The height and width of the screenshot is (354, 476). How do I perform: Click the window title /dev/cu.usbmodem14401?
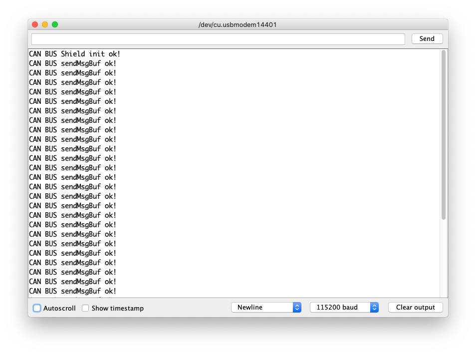(x=238, y=24)
